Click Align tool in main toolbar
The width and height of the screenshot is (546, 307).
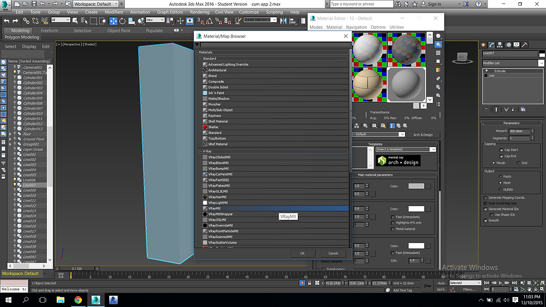click(292, 21)
